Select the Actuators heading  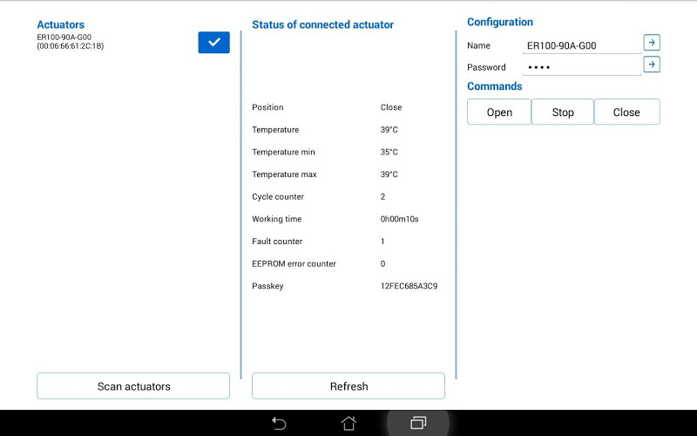(x=60, y=24)
